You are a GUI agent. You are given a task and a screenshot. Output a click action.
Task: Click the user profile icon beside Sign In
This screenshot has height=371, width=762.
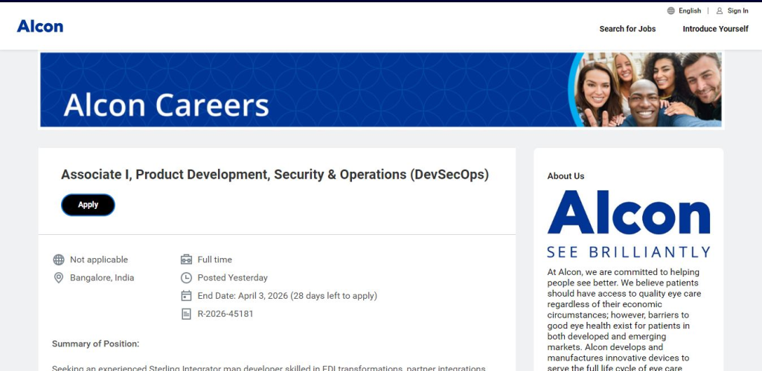[x=720, y=10]
